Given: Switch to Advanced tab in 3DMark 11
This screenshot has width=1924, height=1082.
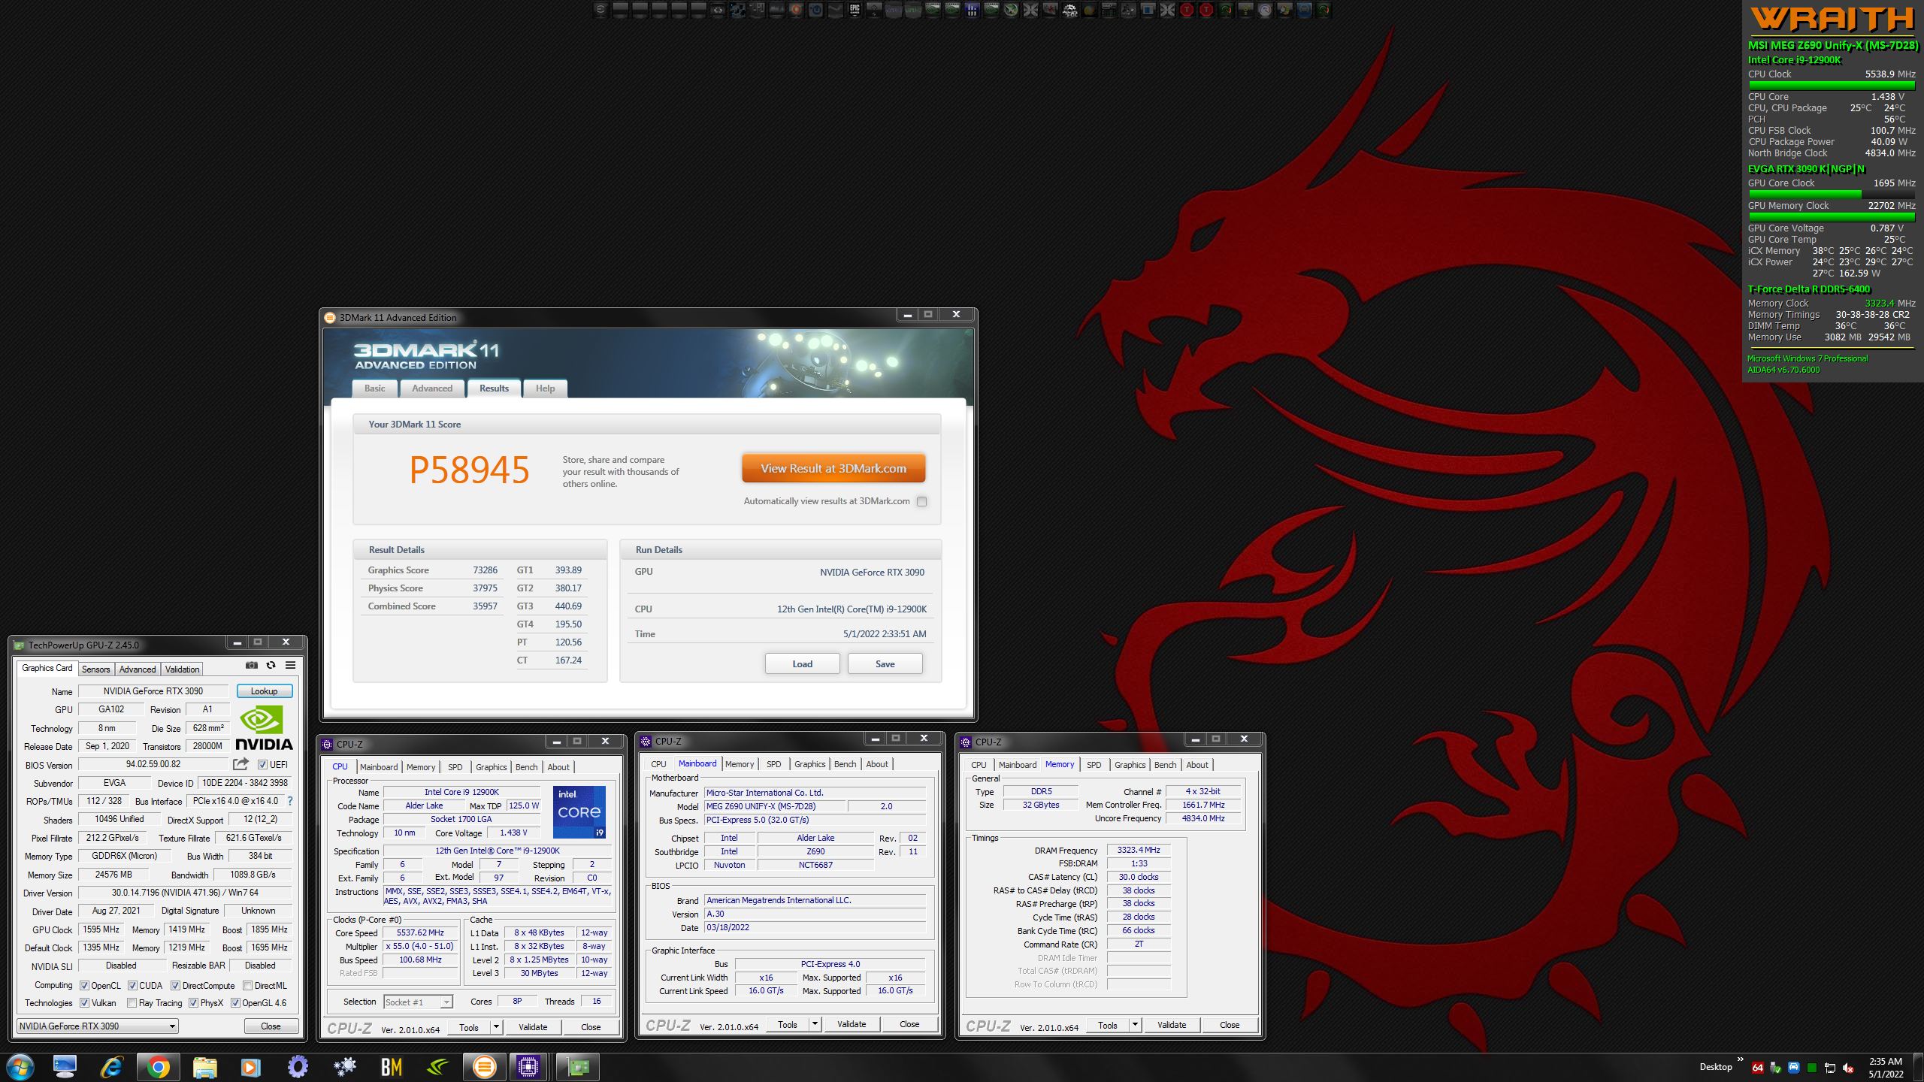Looking at the screenshot, I should 432,388.
